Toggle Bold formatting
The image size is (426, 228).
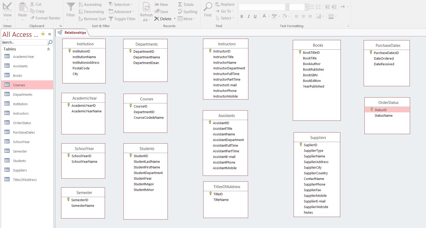[242, 16]
